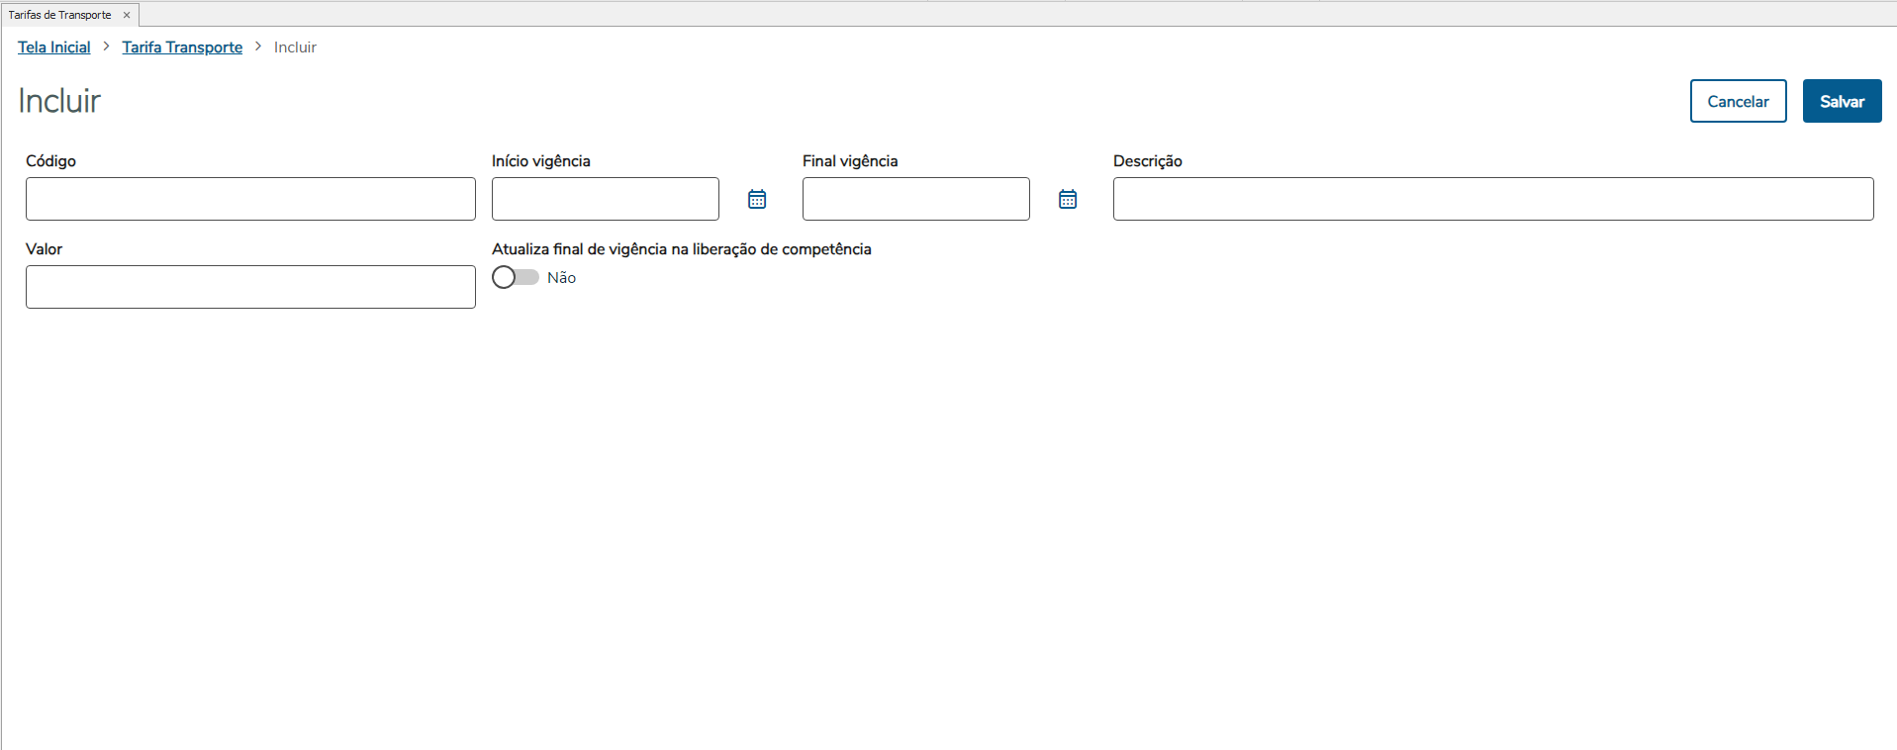The height and width of the screenshot is (750, 1897).
Task: Close the Tarifas de Transporte tab
Action: pyautogui.click(x=127, y=15)
